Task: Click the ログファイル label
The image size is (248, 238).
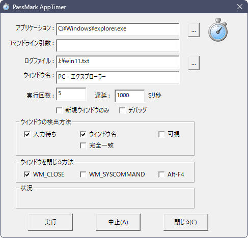Action: coord(39,61)
